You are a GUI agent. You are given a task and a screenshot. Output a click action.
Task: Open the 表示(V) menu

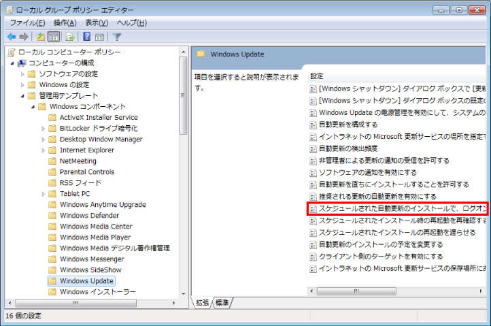click(x=97, y=23)
